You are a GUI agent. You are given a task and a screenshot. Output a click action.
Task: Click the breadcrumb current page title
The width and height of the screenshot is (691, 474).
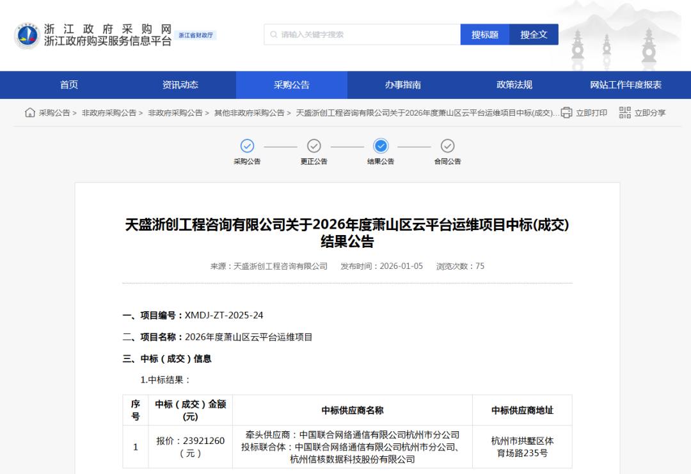tap(427, 113)
